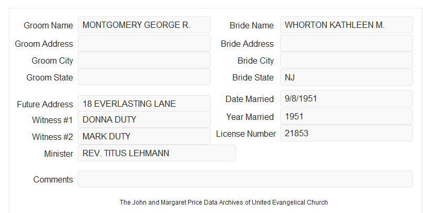Click the empty Groom Address field
This screenshot has width=423, height=213.
click(144, 43)
